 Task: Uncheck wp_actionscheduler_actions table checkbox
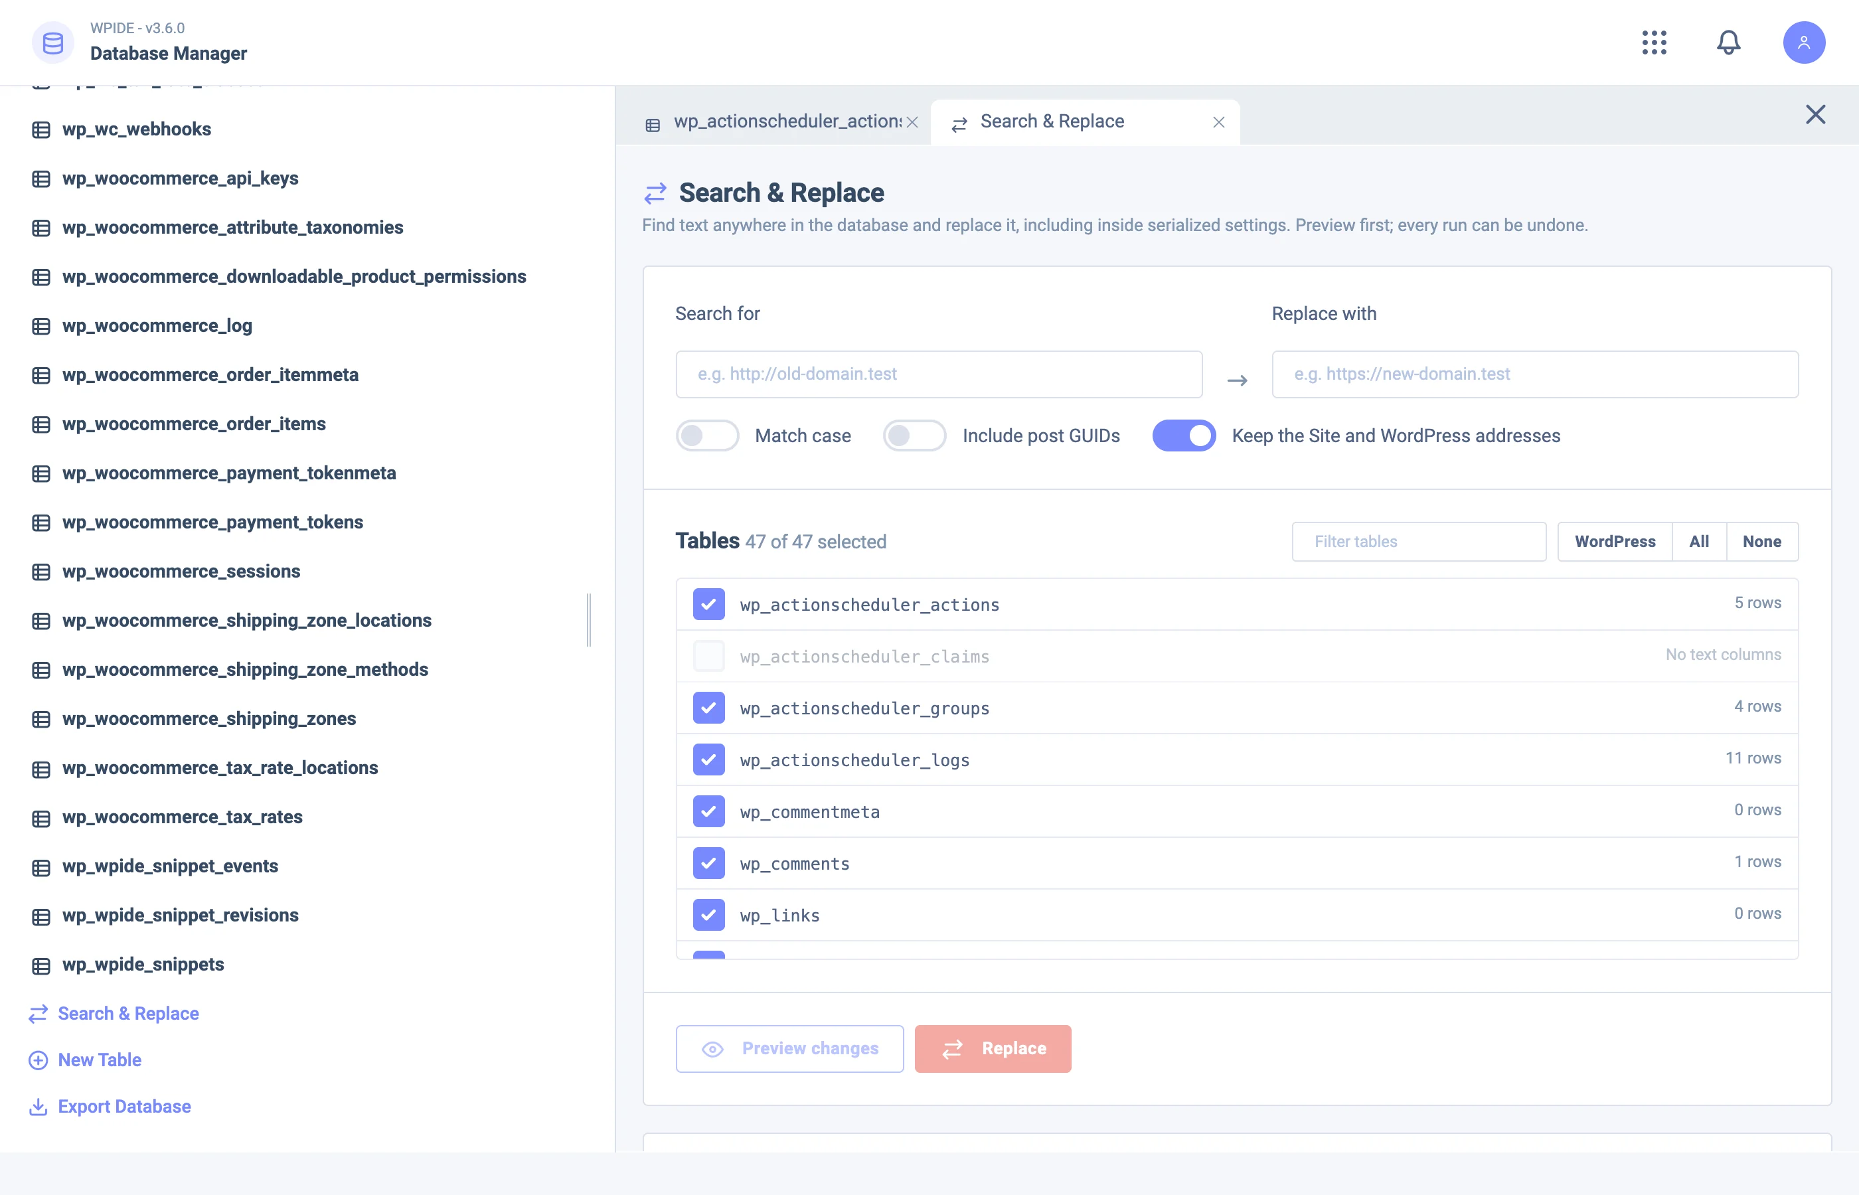pos(708,603)
